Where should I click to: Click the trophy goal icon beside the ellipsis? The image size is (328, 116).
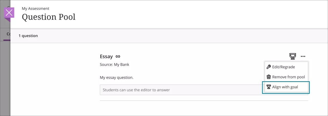[292, 56]
